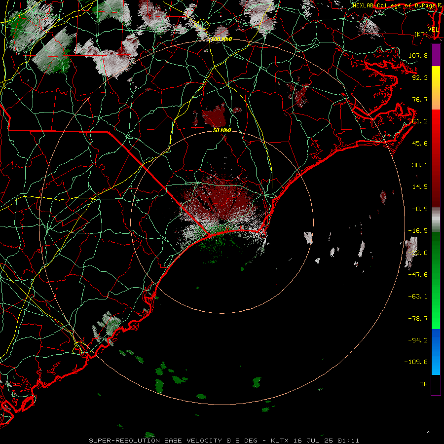The height and width of the screenshot is (444, 444).
Task: Click the 92.3 velocity legend value
Action: coord(420,77)
